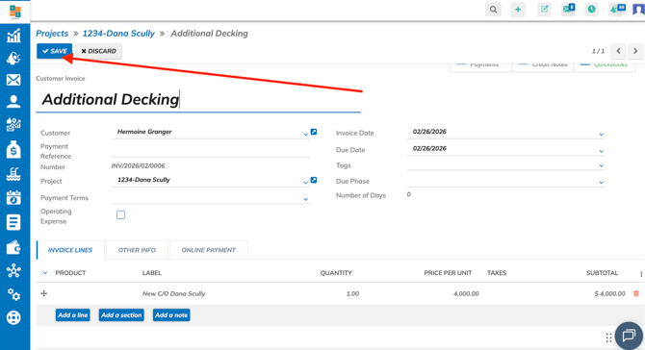
Task: Click the New C/O Dana Scully label cell
Action: point(173,293)
